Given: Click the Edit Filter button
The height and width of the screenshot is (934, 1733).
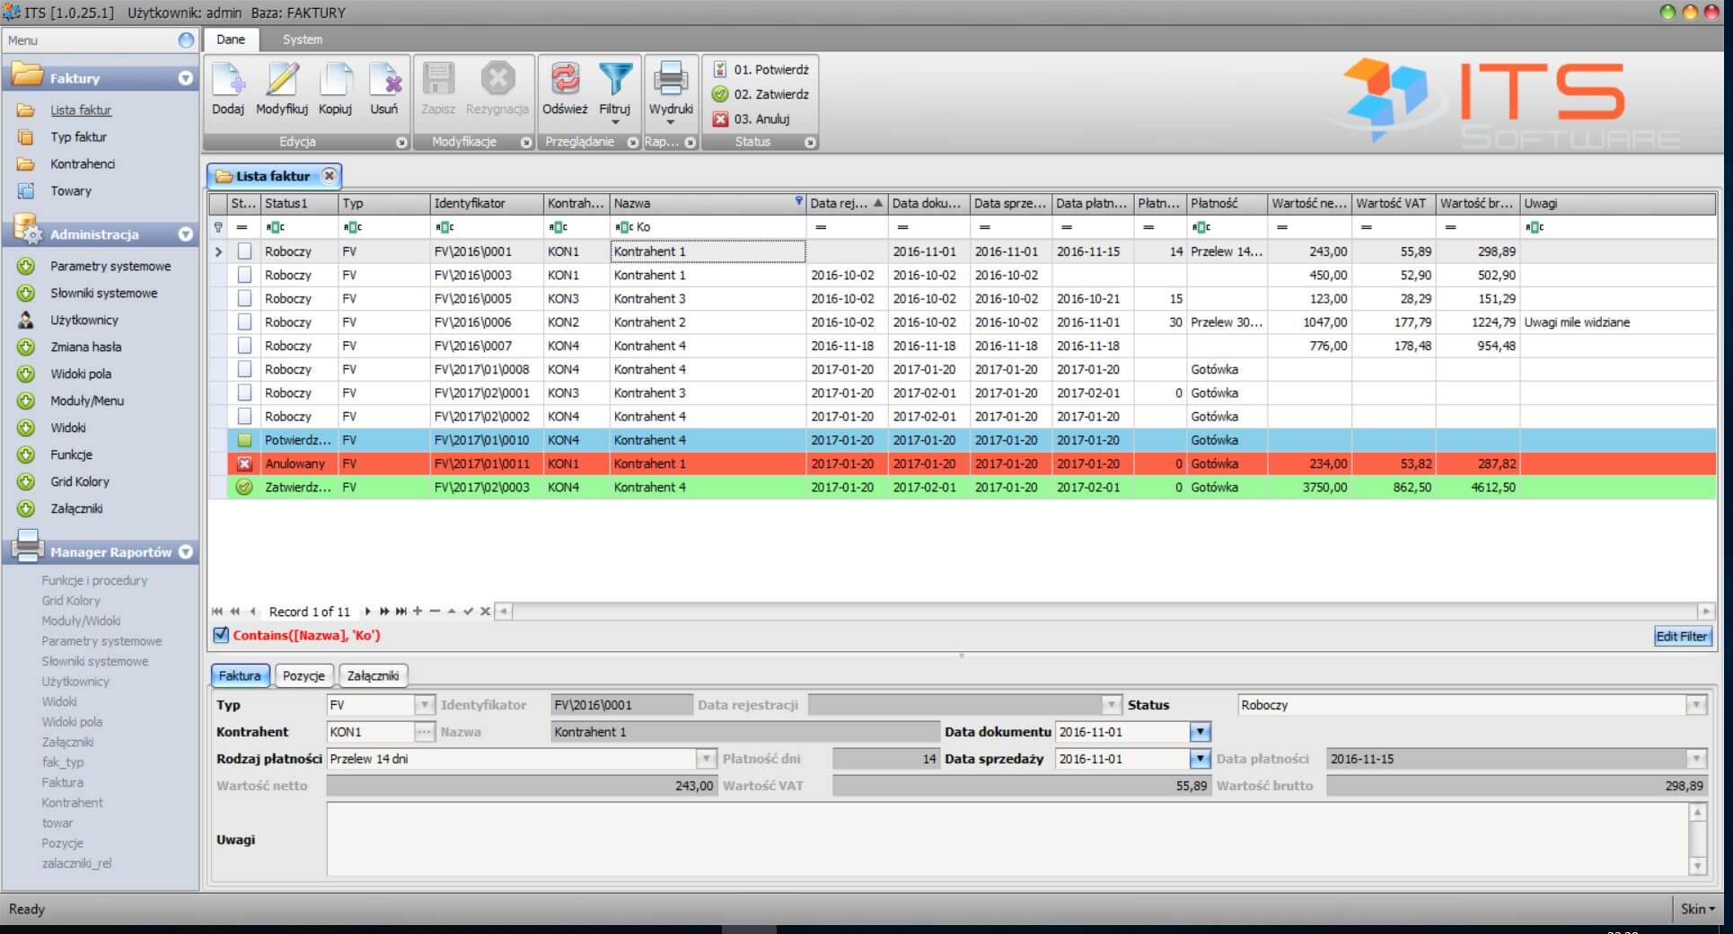Looking at the screenshot, I should coord(1682,636).
